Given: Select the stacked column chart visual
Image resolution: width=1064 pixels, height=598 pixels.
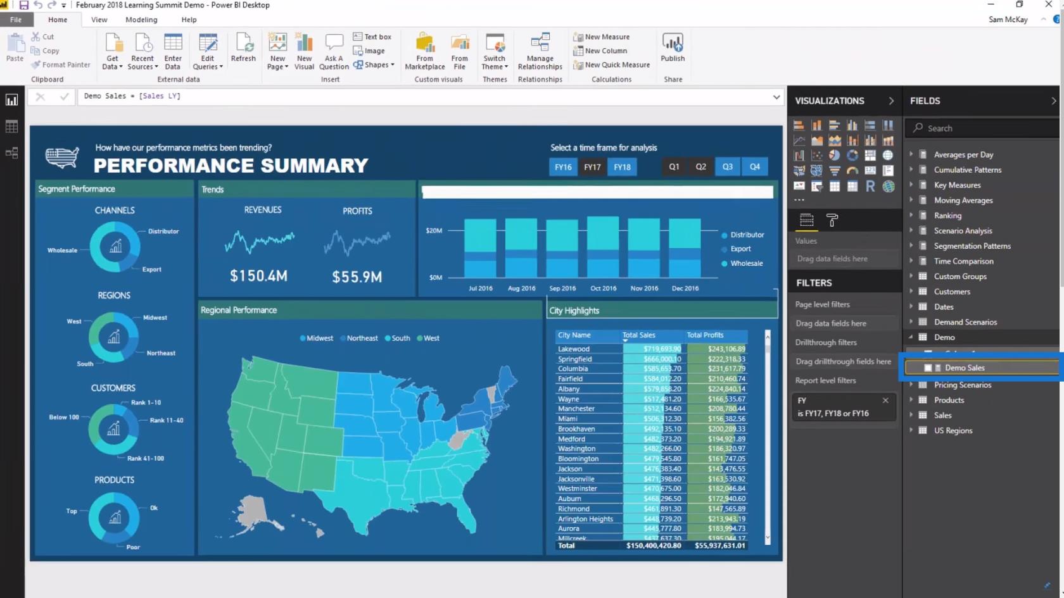Looking at the screenshot, I should [817, 125].
